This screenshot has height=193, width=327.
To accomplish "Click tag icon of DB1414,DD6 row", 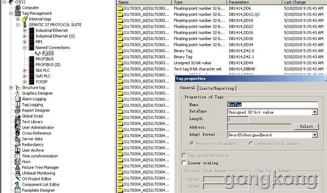I will coord(120,9).
